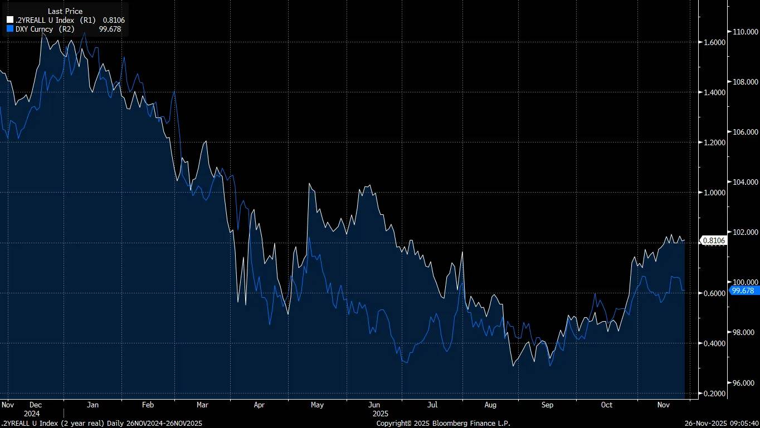Screen dimensions: 760x428
Task: Click the chart title showing Daily 26NOV2024-26NOV2025
Action: pos(100,423)
